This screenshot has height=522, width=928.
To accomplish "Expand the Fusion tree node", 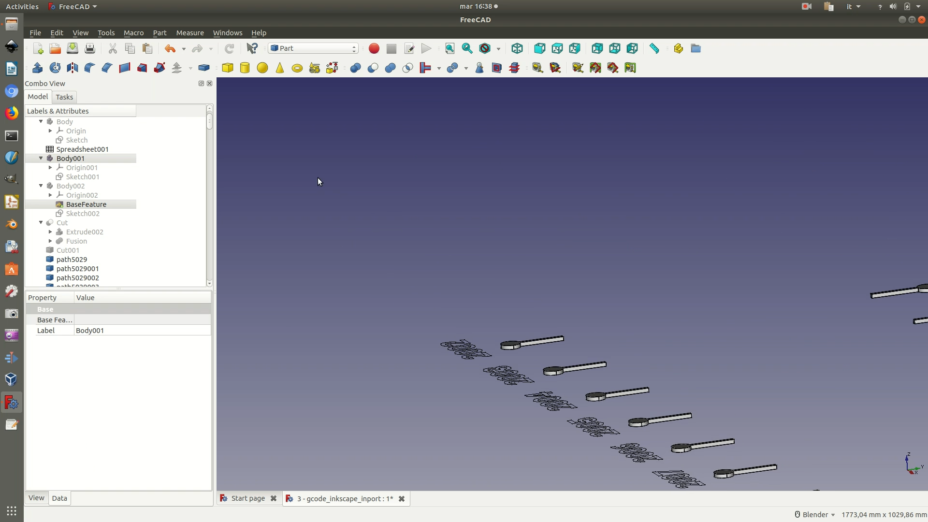I will tap(50, 241).
